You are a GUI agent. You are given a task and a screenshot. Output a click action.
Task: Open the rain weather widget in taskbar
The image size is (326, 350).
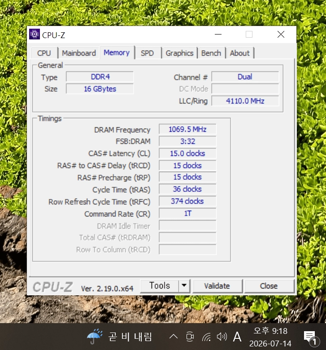[x=119, y=337]
